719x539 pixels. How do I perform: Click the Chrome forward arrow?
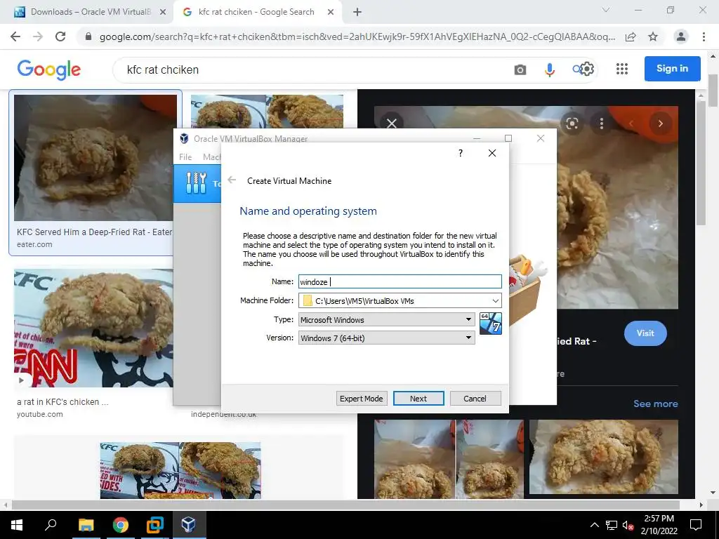pos(38,36)
